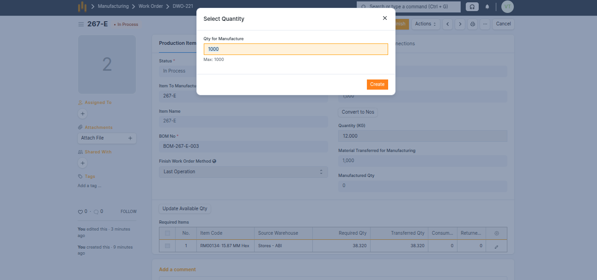Screen dimensions: 597x280
Task: Click the Update Available Qty button
Action: click(x=185, y=209)
